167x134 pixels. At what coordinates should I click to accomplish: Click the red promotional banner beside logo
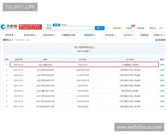point(30,27)
